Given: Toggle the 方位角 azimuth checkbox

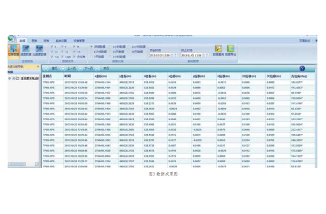Looking at the screenshot, I should point(74,57).
